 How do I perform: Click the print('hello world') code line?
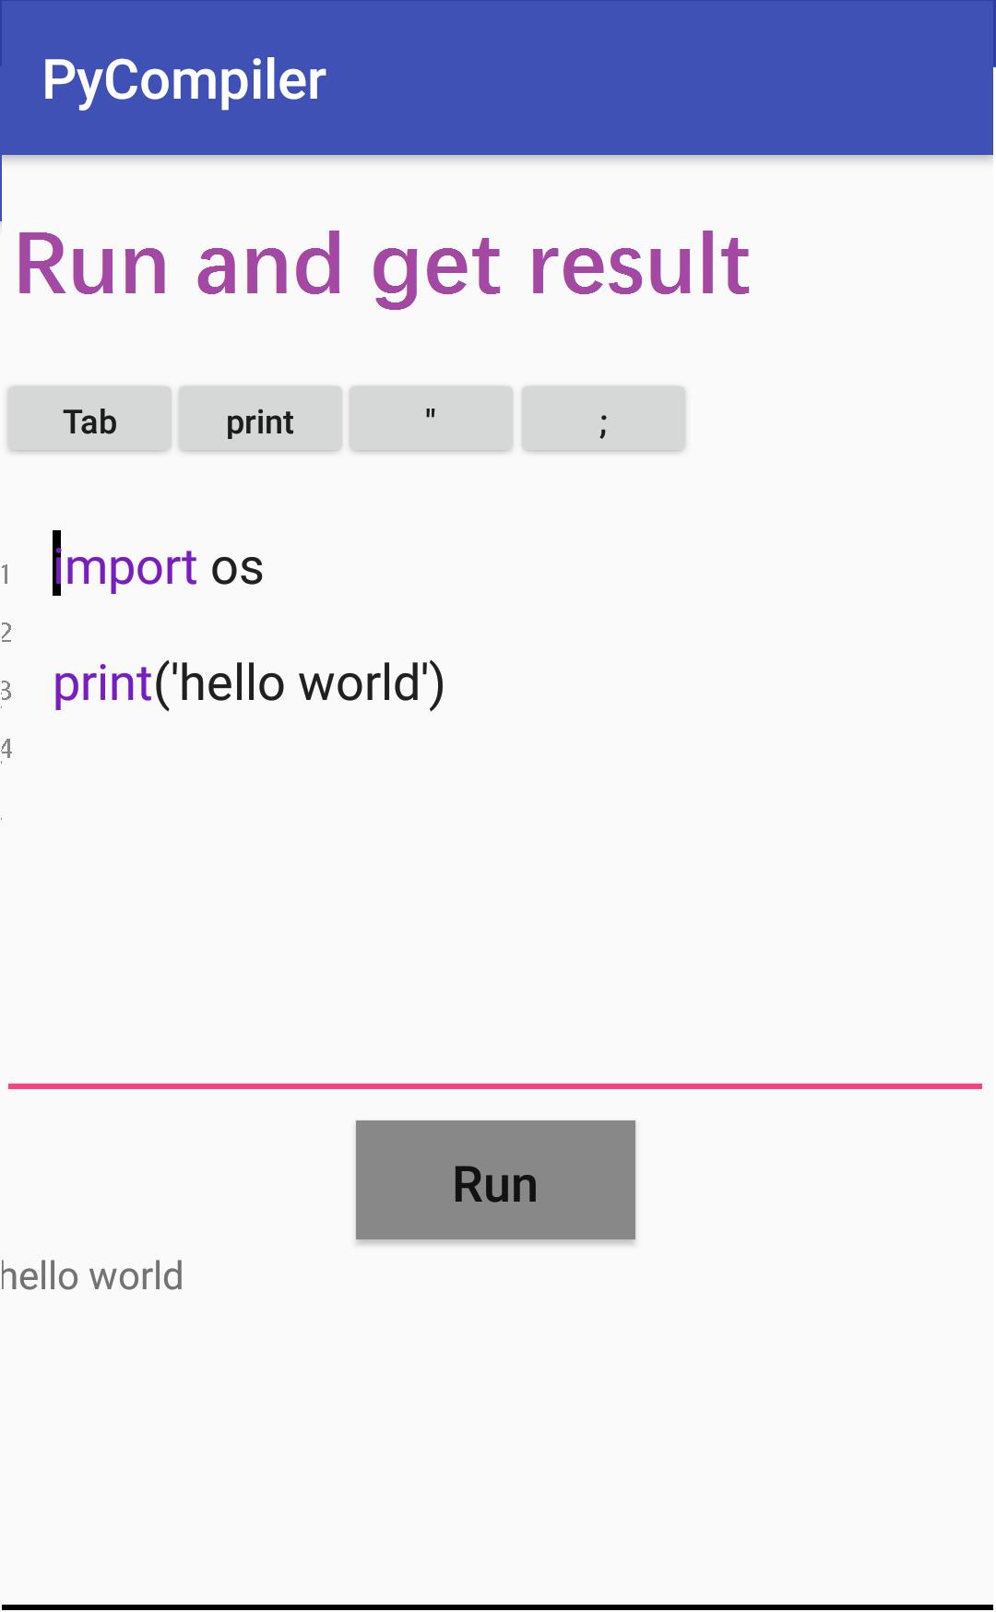(249, 683)
